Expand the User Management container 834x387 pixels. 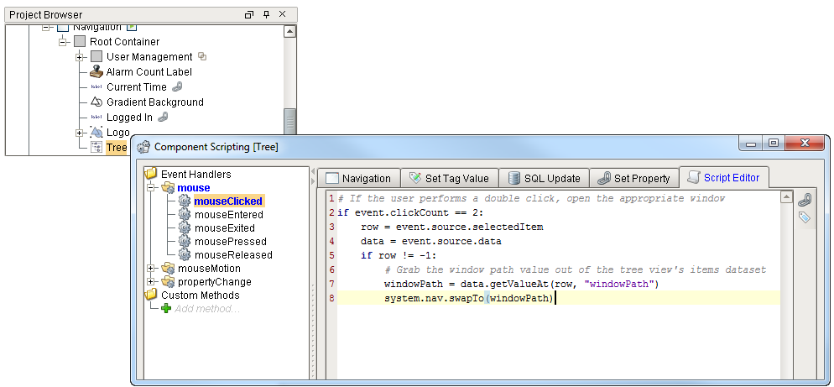80,57
